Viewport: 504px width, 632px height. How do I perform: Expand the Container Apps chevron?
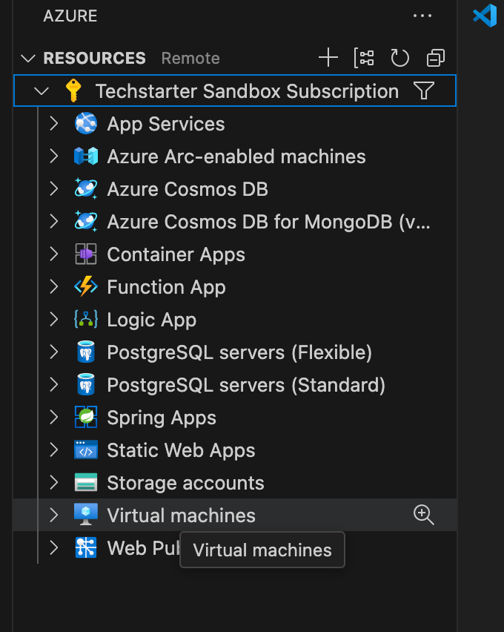pyautogui.click(x=53, y=254)
